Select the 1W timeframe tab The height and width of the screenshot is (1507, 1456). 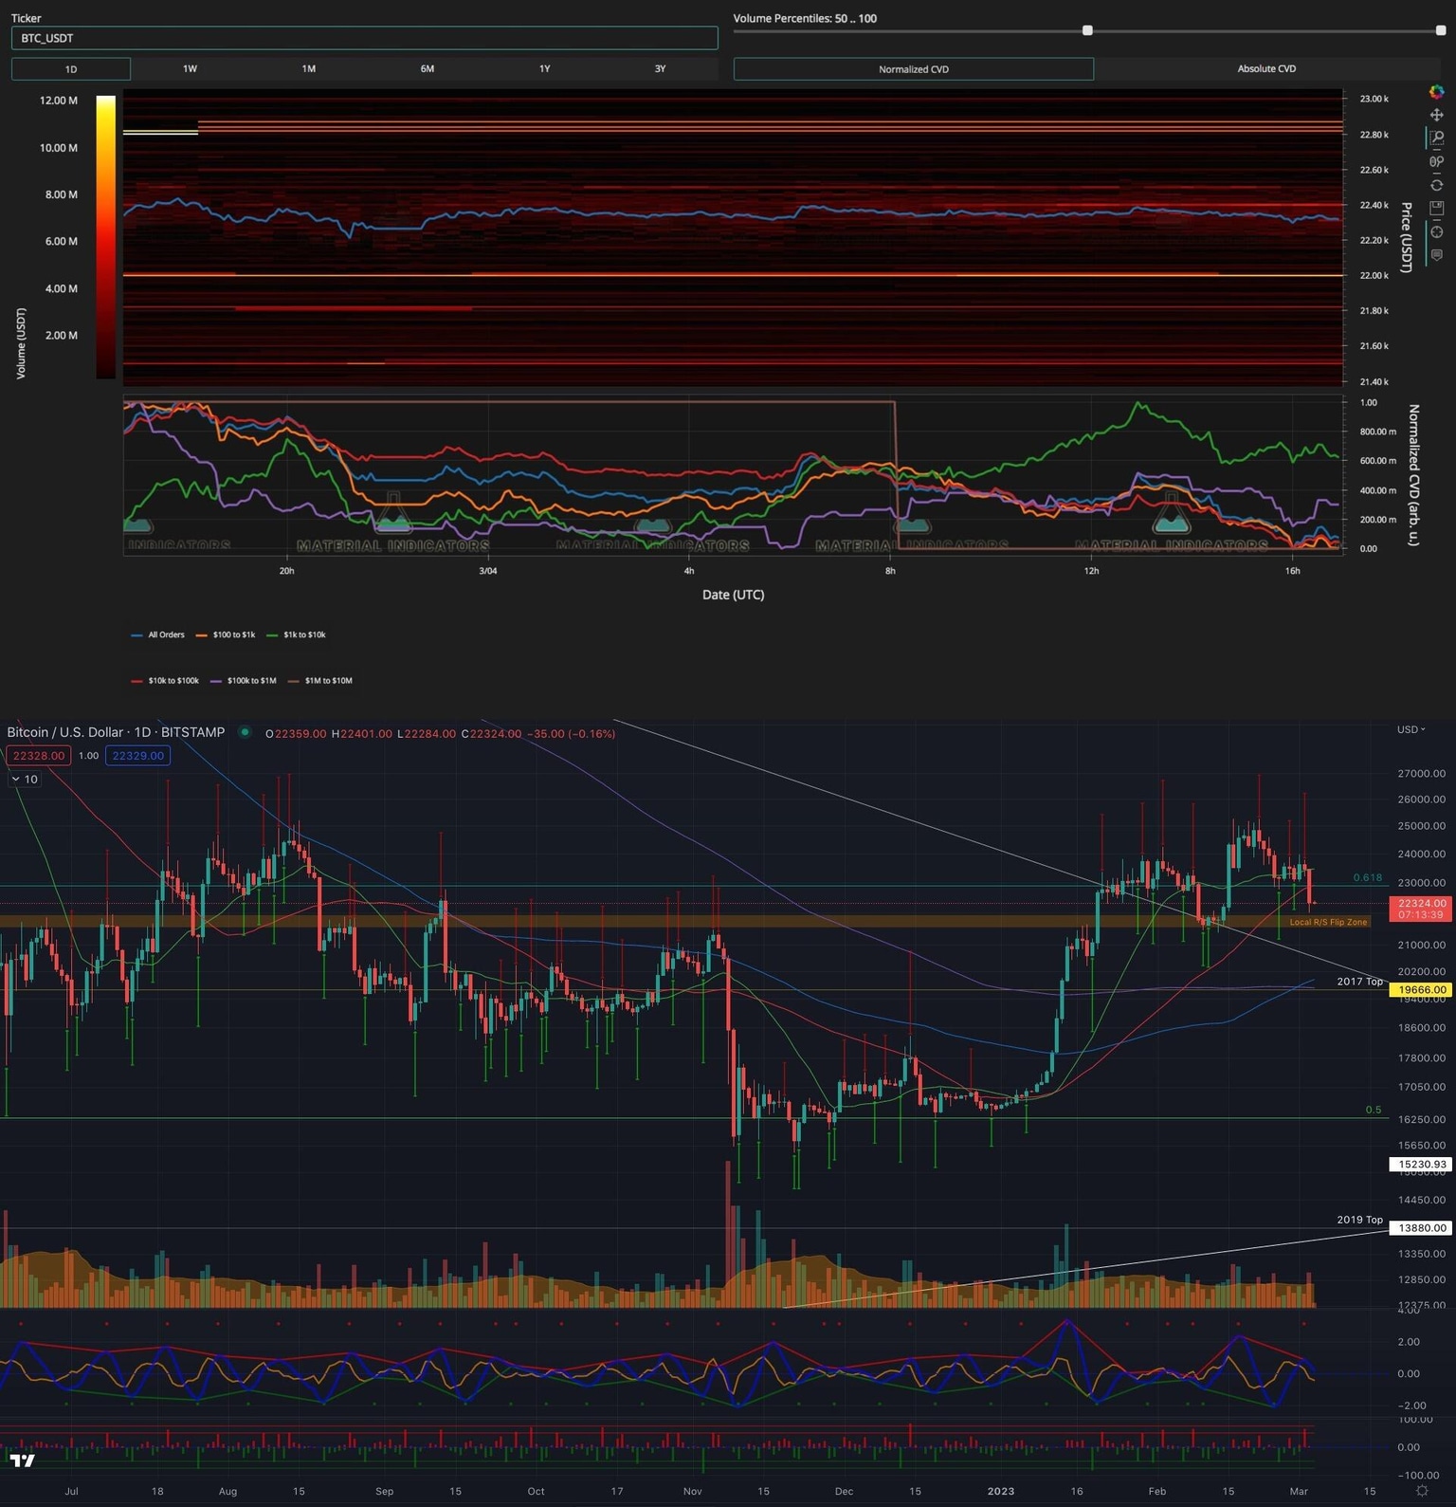click(x=190, y=69)
